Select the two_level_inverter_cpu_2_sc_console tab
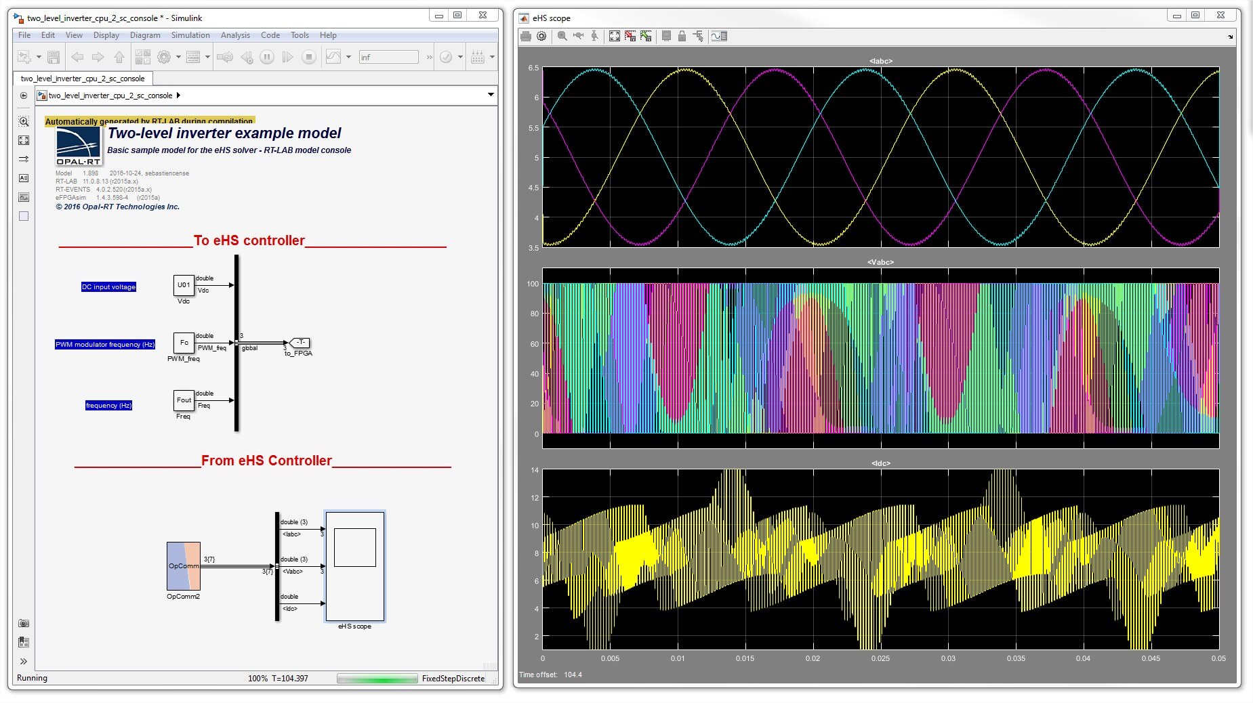Image resolution: width=1253 pixels, height=703 pixels. tap(83, 79)
